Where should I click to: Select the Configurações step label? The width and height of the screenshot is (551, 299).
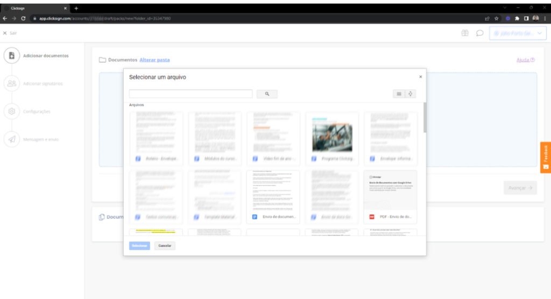(x=37, y=111)
